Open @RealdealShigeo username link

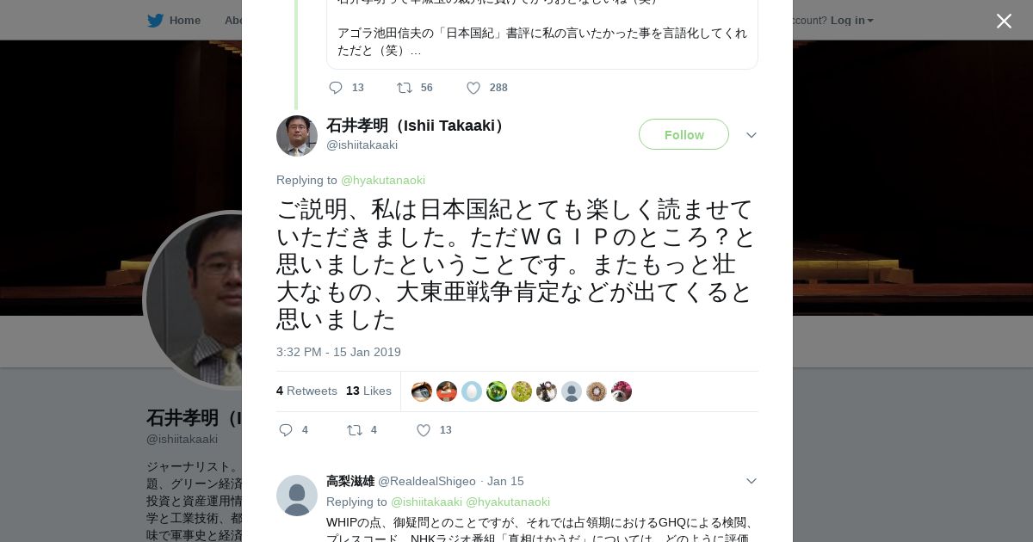coord(427,481)
